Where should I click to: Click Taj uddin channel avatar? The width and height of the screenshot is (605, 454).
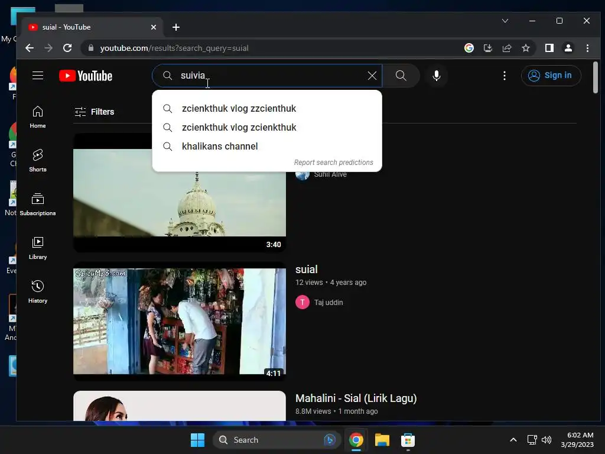tap(302, 302)
